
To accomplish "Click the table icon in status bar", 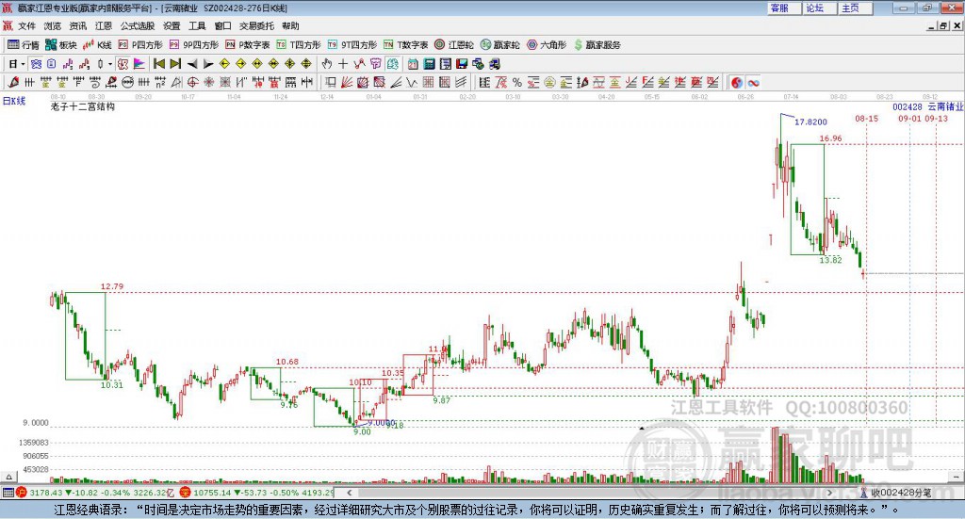I will [8, 493].
